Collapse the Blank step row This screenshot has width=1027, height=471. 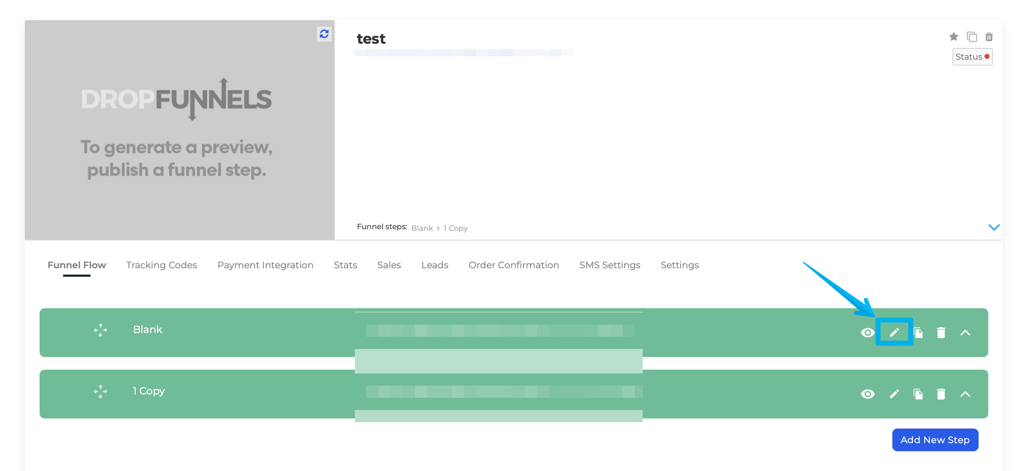[965, 333]
